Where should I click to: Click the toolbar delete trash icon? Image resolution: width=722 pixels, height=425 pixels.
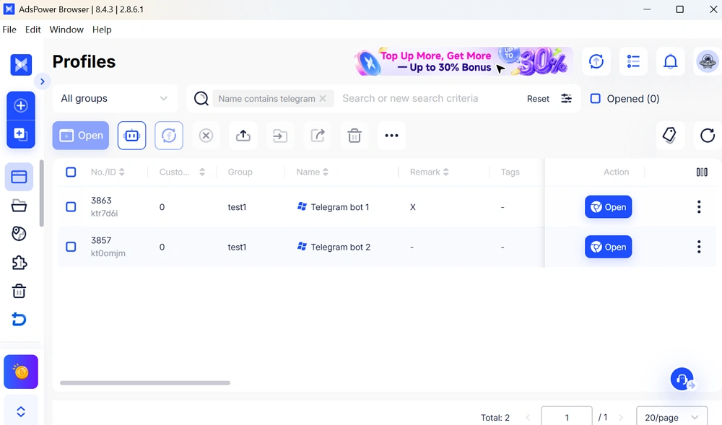pos(355,135)
